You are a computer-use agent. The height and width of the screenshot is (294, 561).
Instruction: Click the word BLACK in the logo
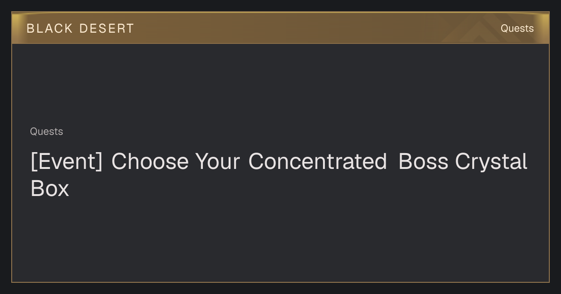point(50,28)
